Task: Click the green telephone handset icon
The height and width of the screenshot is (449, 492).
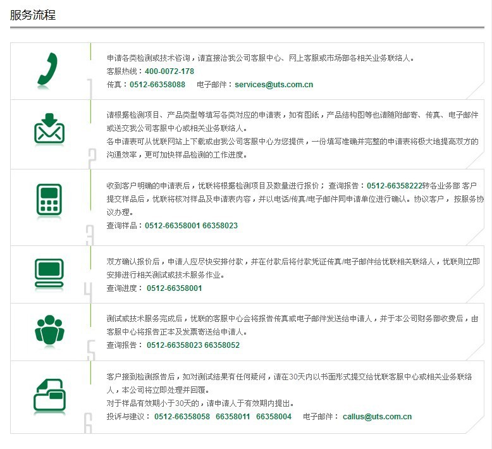Action: pyautogui.click(x=48, y=70)
